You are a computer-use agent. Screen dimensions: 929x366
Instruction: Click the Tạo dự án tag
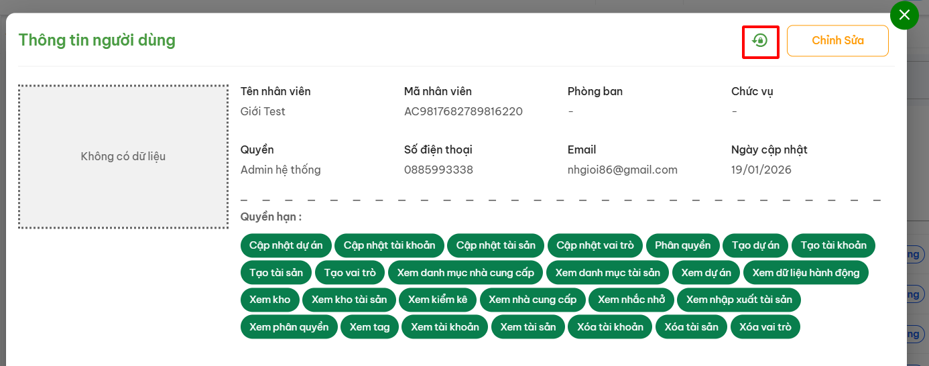(755, 245)
